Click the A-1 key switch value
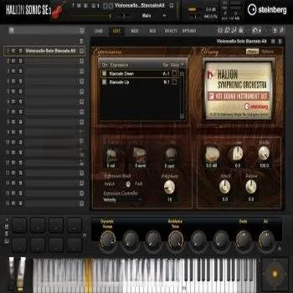Screen dimensions: 293x293 166,73
